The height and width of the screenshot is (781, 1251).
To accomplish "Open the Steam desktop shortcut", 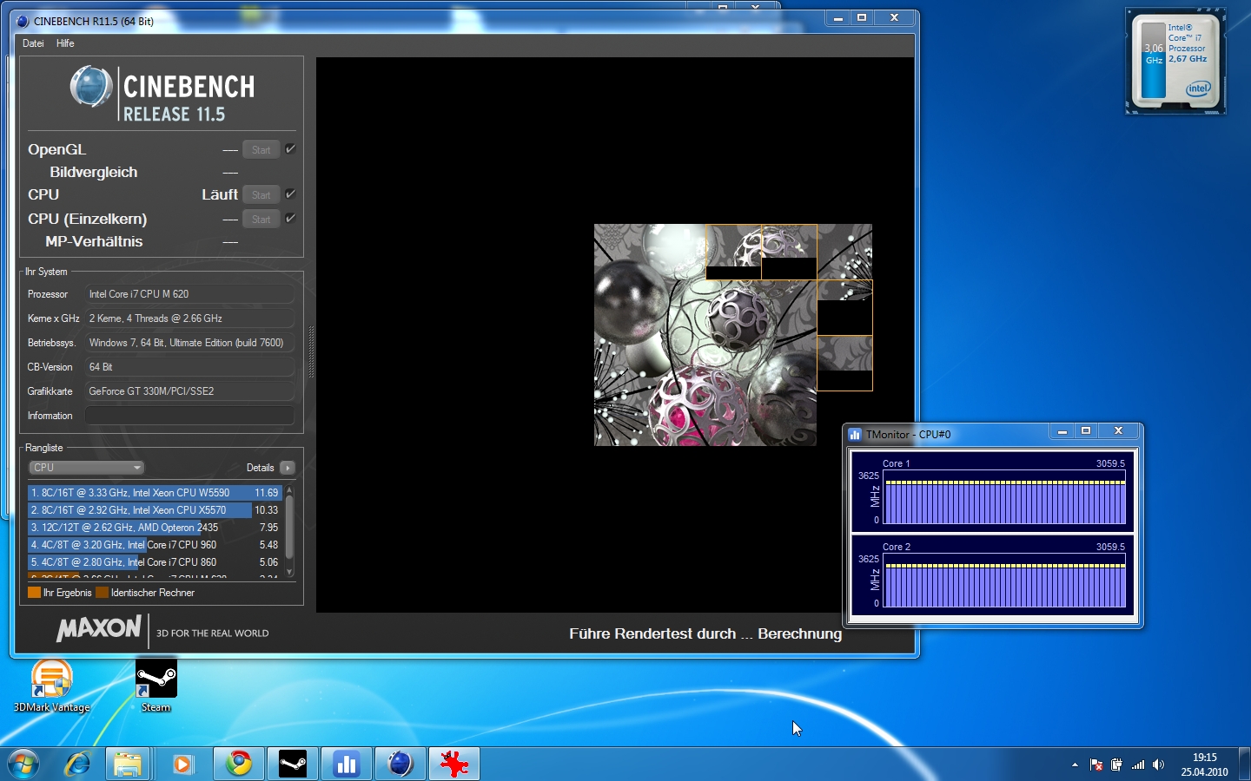I will [156, 679].
